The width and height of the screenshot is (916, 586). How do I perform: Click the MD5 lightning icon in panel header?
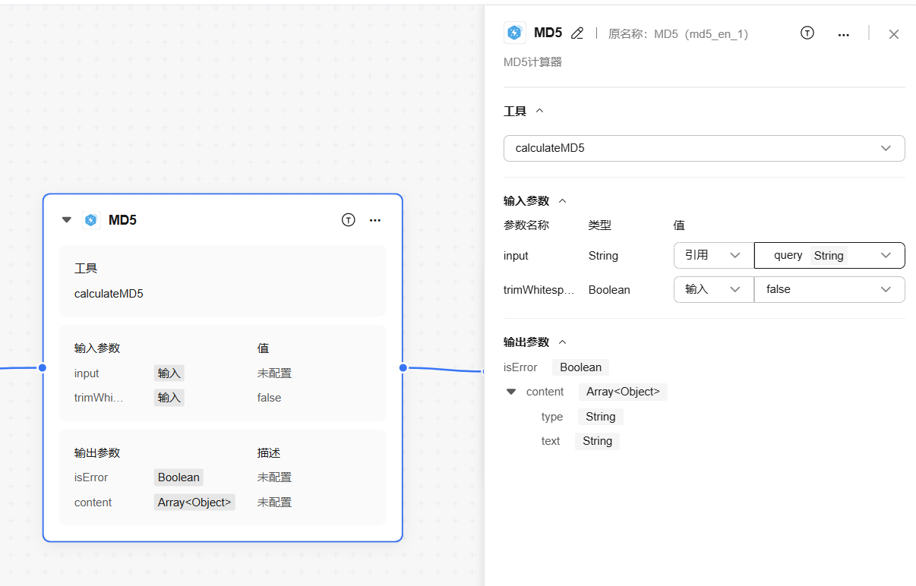click(x=514, y=33)
